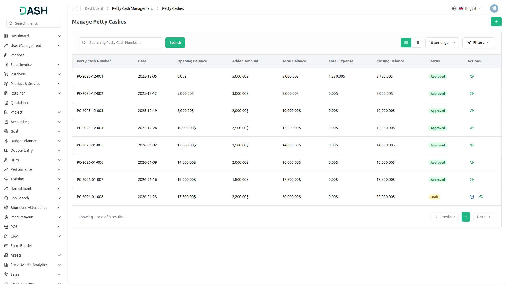
Task: Toggle the sidebar collapse icon beside breadcrumbs
Action: pyautogui.click(x=75, y=8)
